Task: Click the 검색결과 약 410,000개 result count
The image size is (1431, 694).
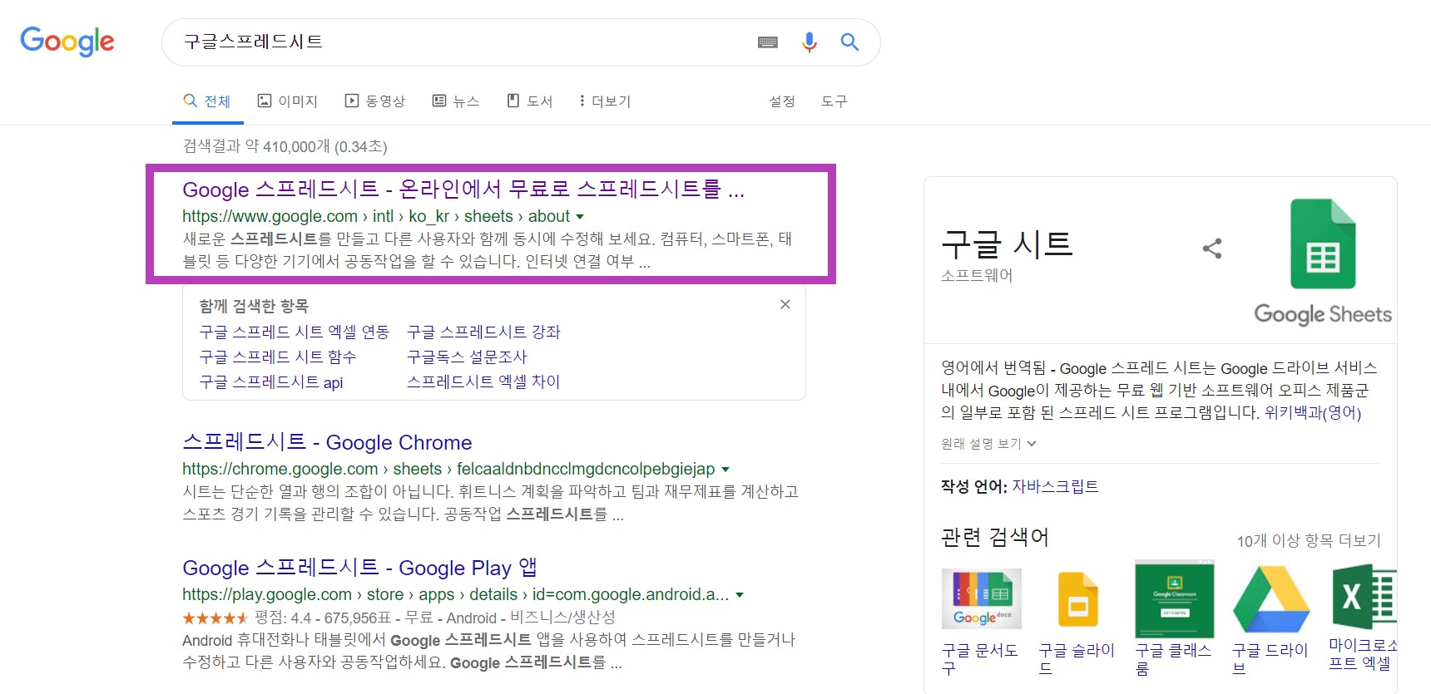Action: (x=285, y=146)
